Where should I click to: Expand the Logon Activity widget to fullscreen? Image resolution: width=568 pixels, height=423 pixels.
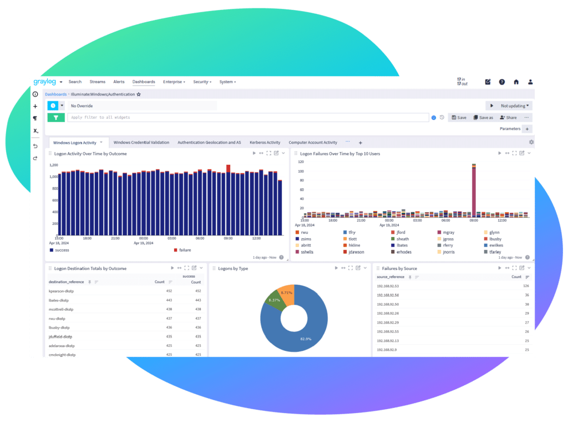pyautogui.click(x=268, y=154)
